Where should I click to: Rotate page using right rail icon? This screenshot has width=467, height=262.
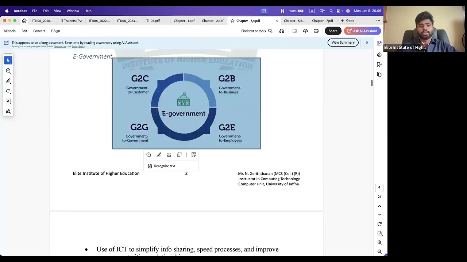tap(379, 224)
